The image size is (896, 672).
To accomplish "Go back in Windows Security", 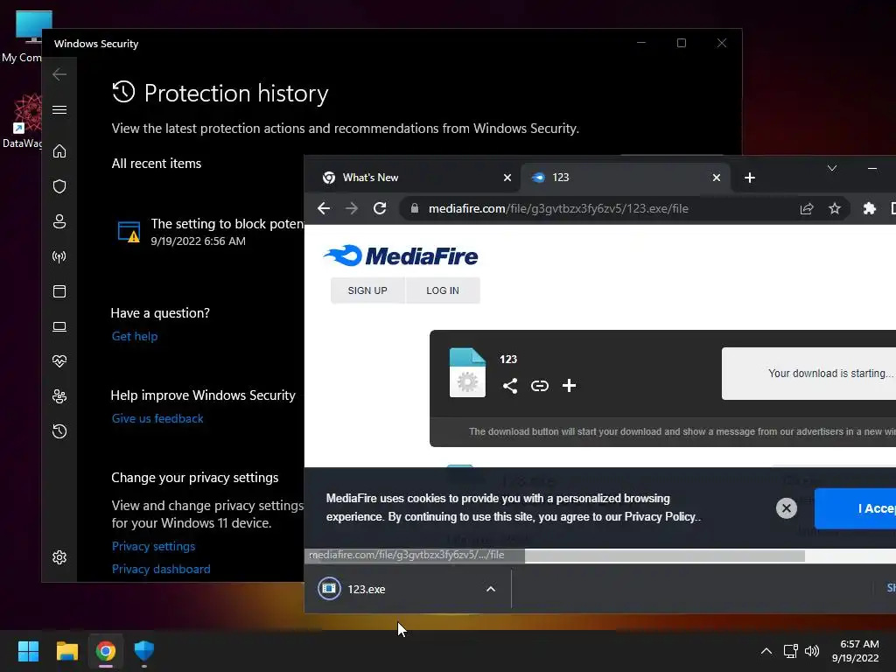I will point(59,74).
